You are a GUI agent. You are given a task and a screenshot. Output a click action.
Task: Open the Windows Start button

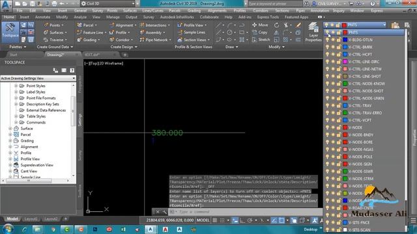coord(8,229)
